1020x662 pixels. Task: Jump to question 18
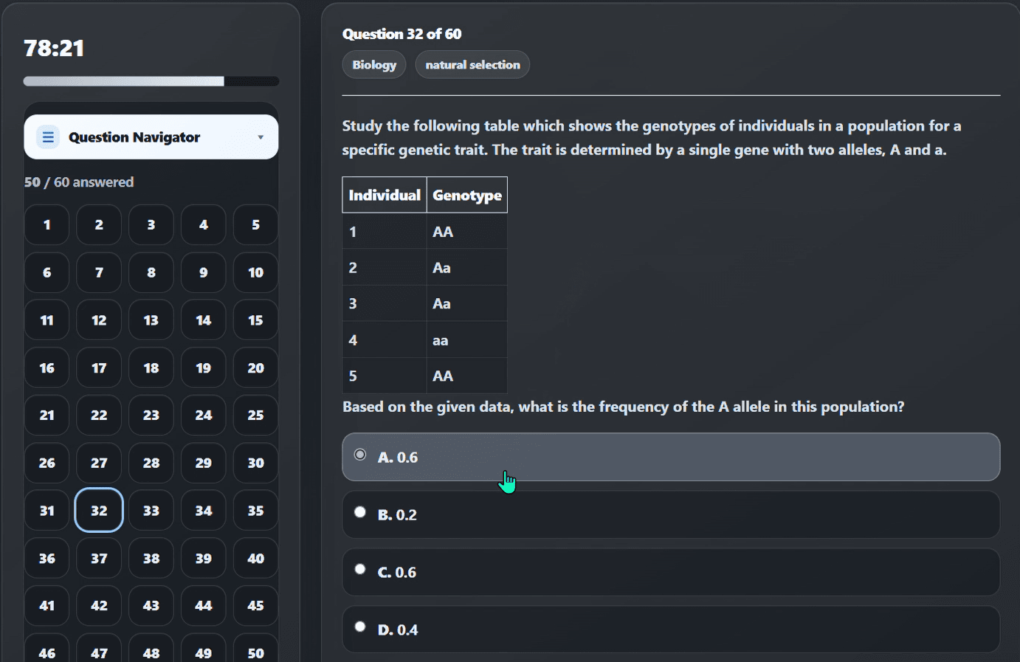151,368
